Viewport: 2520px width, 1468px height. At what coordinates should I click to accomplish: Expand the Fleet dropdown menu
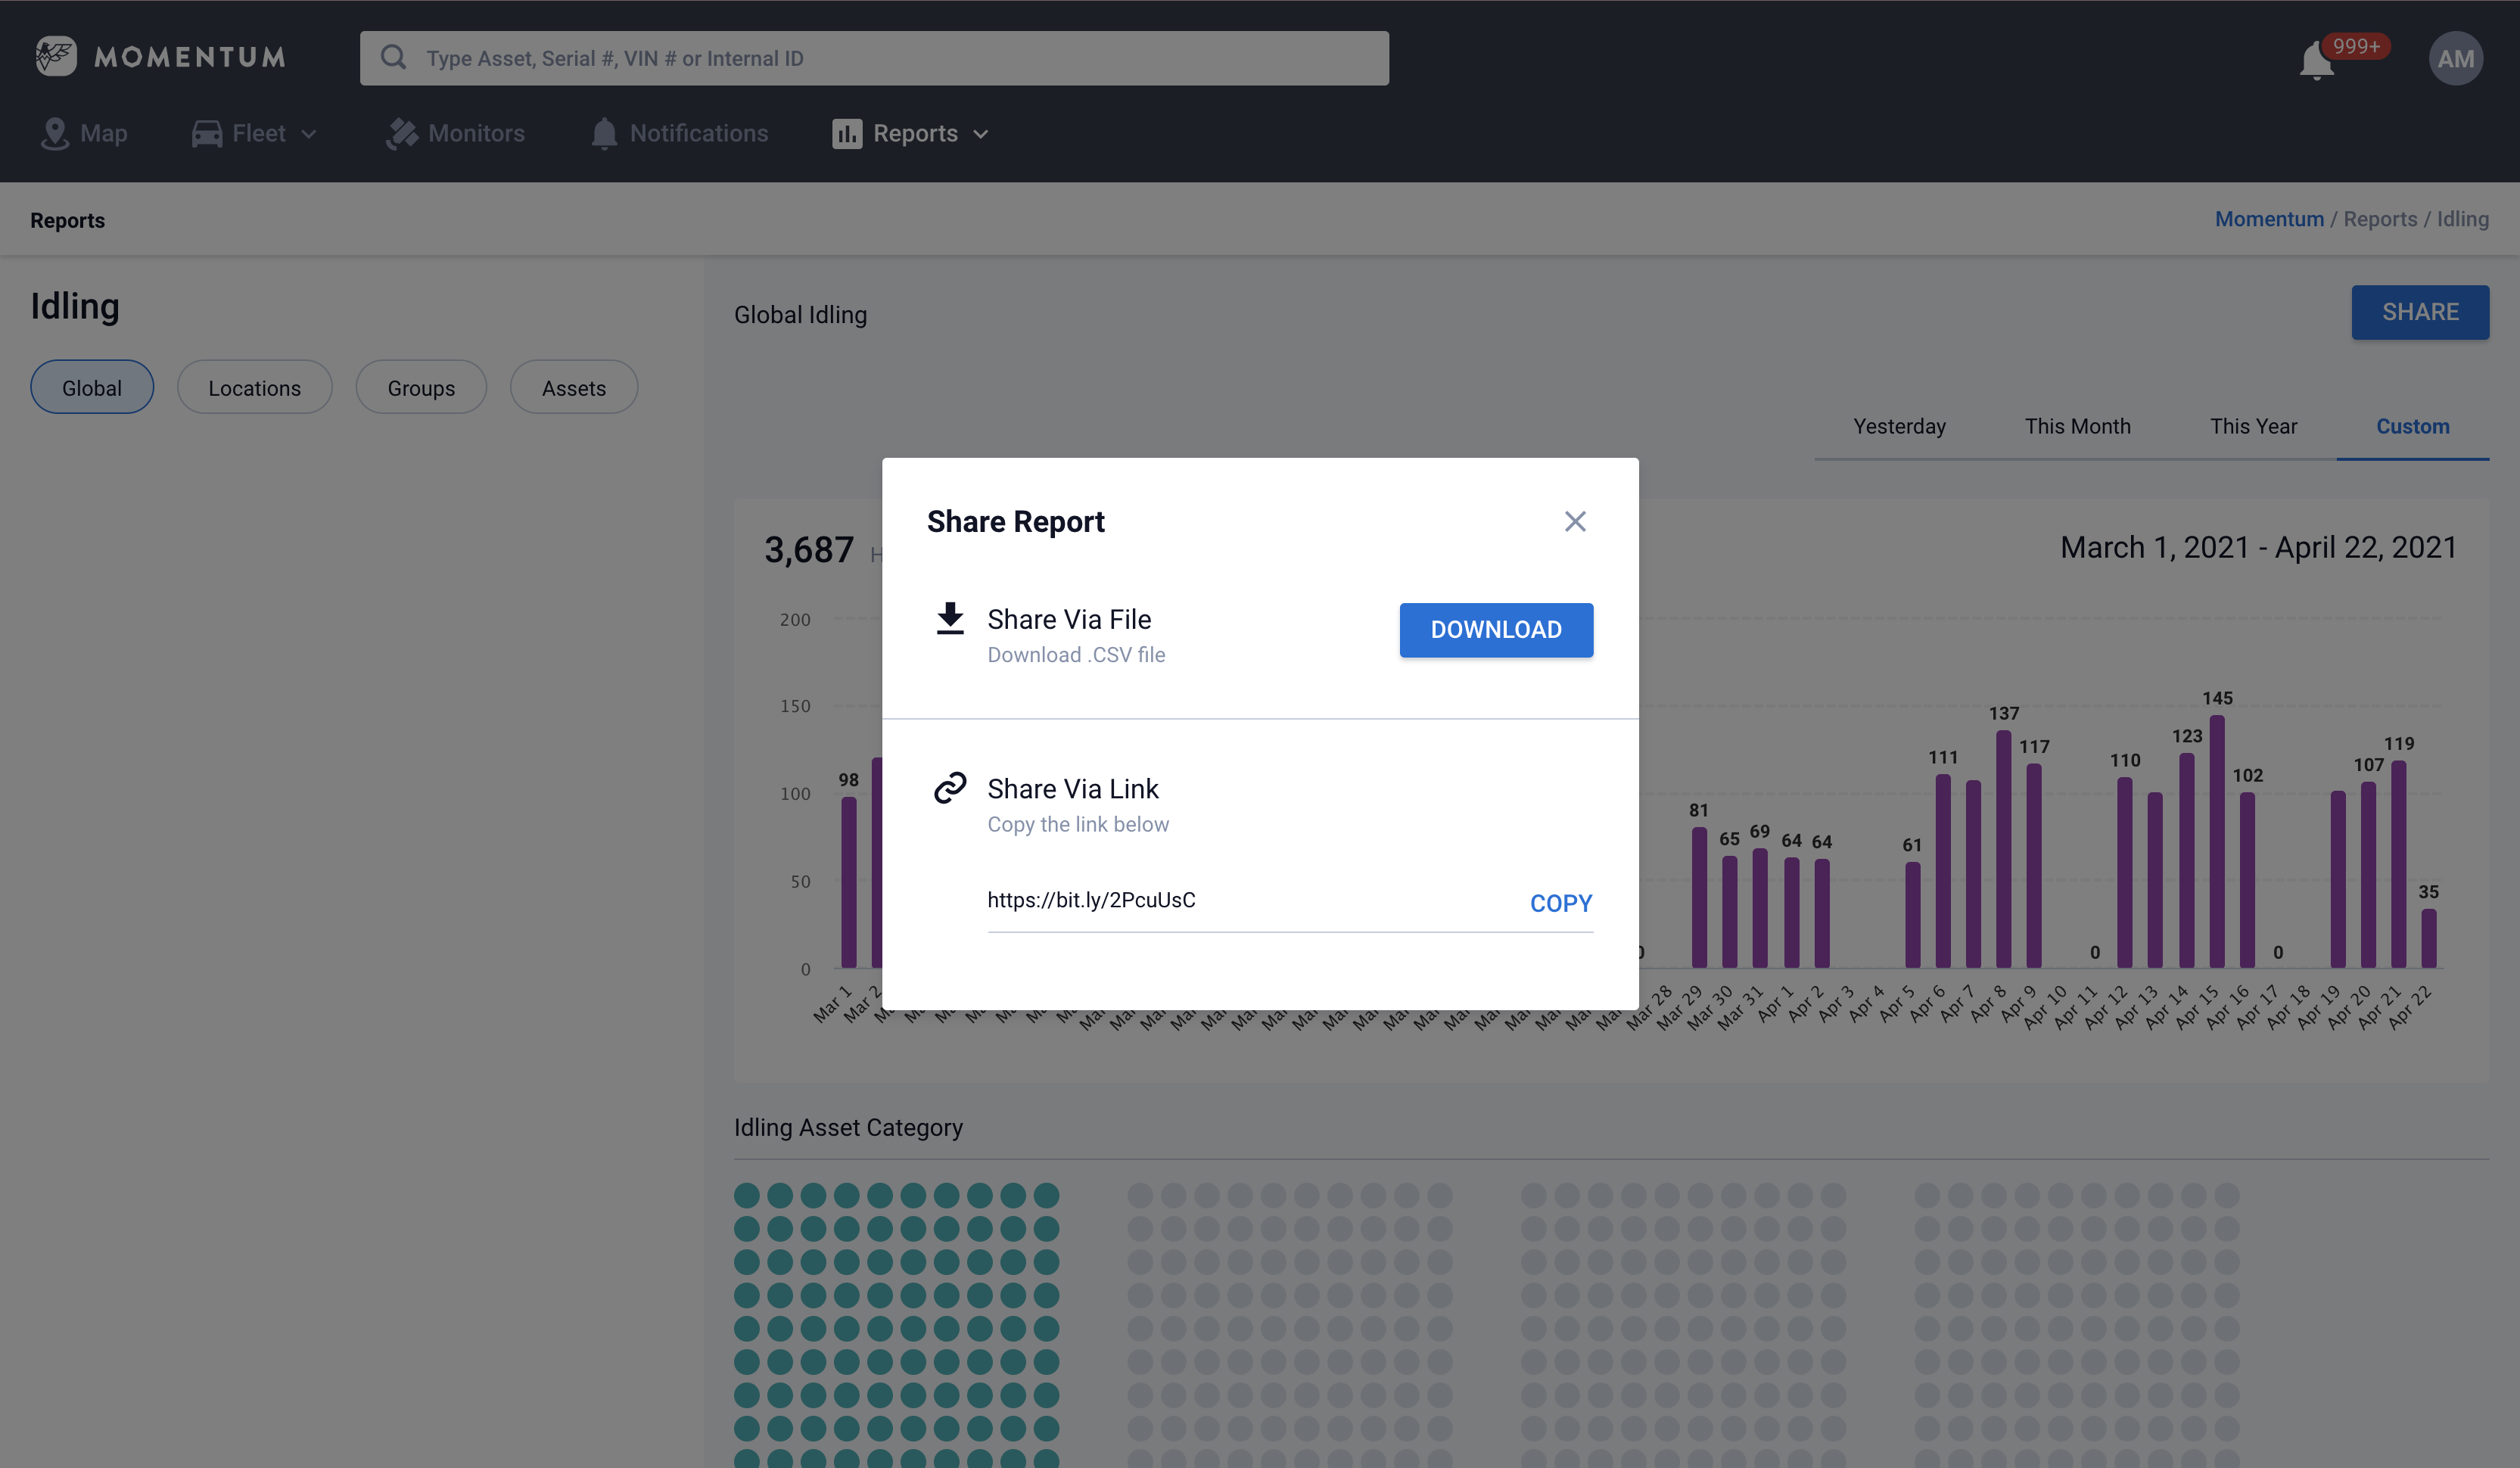(x=255, y=133)
